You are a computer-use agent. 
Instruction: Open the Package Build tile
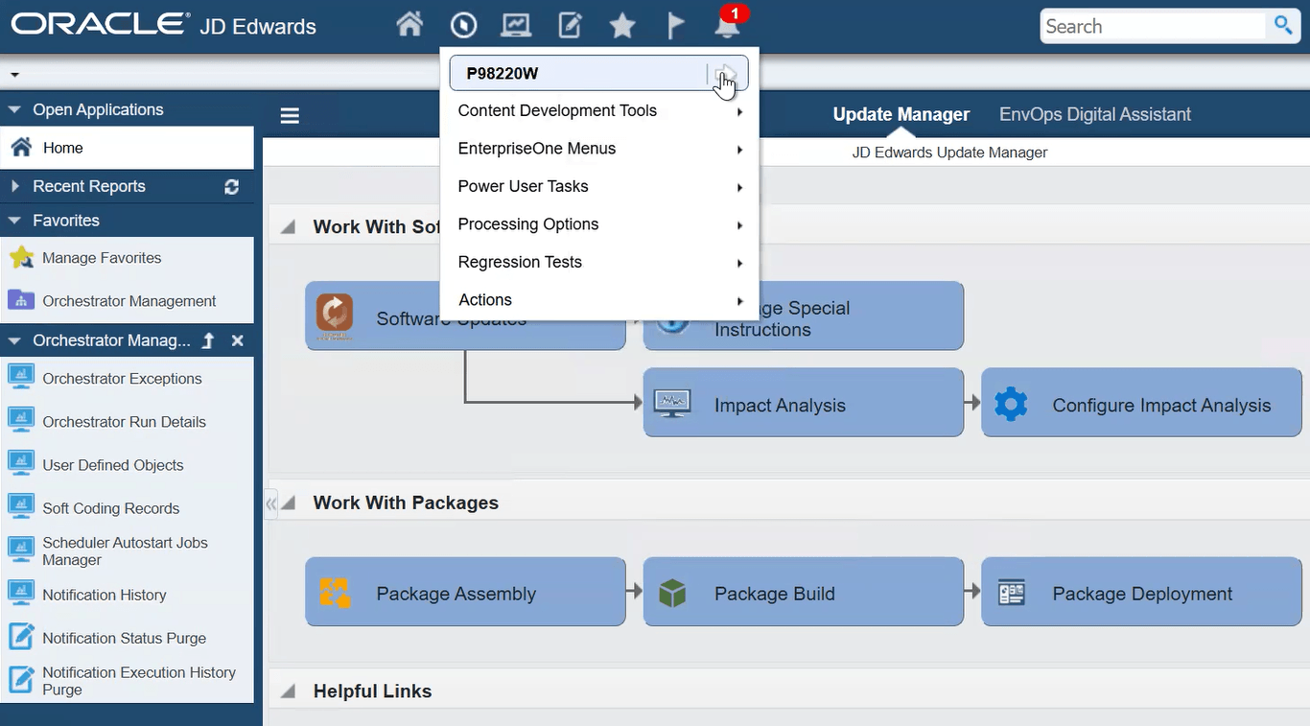click(804, 592)
